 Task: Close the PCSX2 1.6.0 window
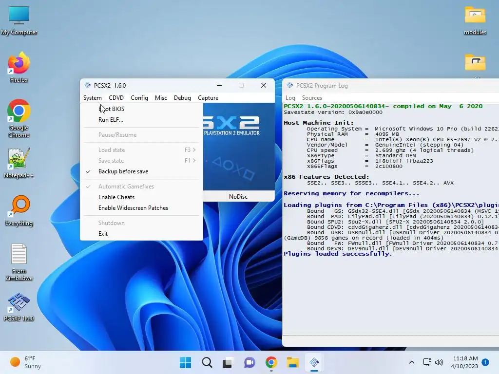click(264, 85)
